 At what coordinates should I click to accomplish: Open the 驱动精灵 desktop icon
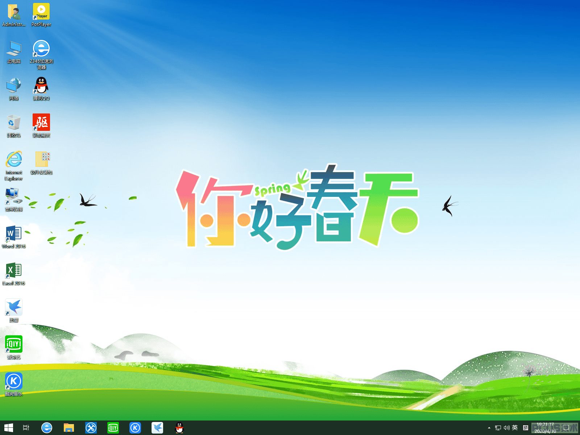pyautogui.click(x=41, y=125)
